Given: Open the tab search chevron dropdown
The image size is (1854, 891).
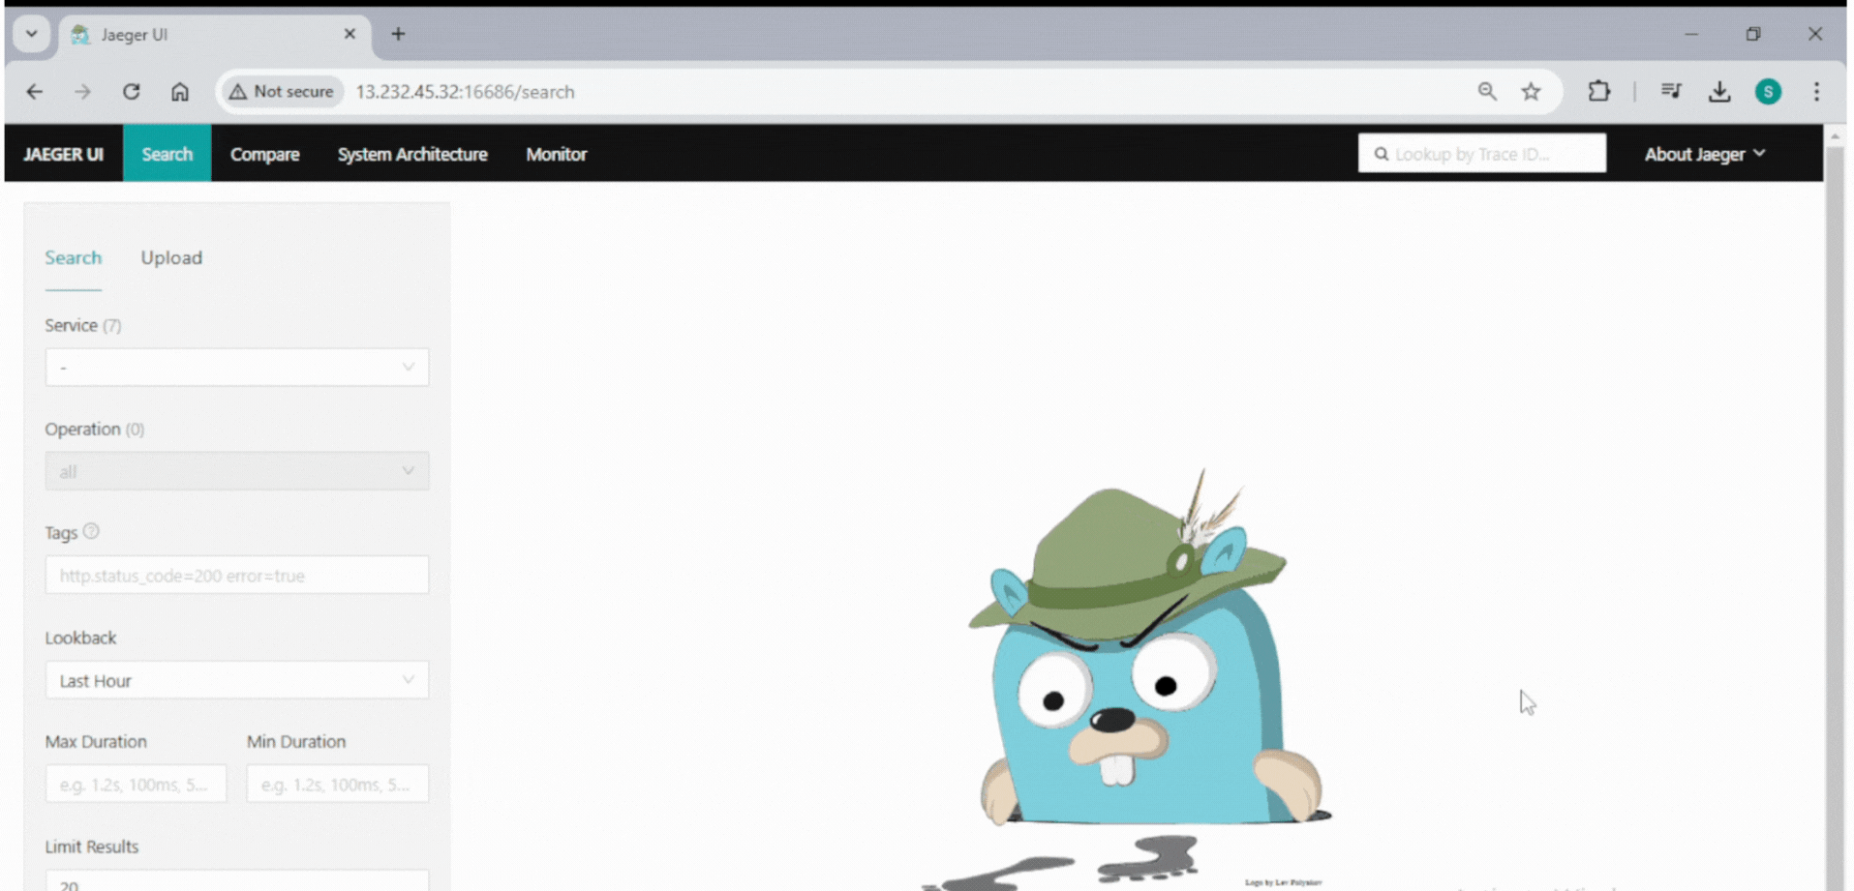Looking at the screenshot, I should click(x=31, y=34).
